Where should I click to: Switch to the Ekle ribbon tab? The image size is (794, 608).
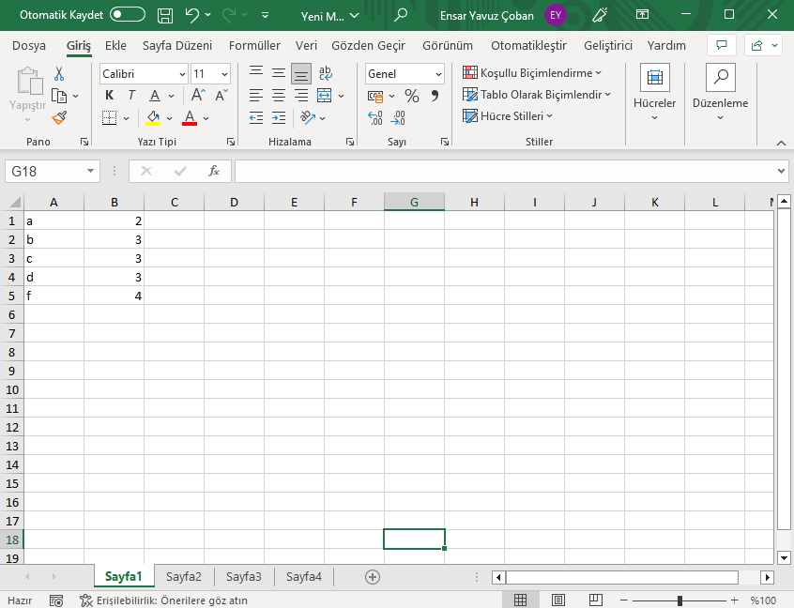pyautogui.click(x=115, y=46)
